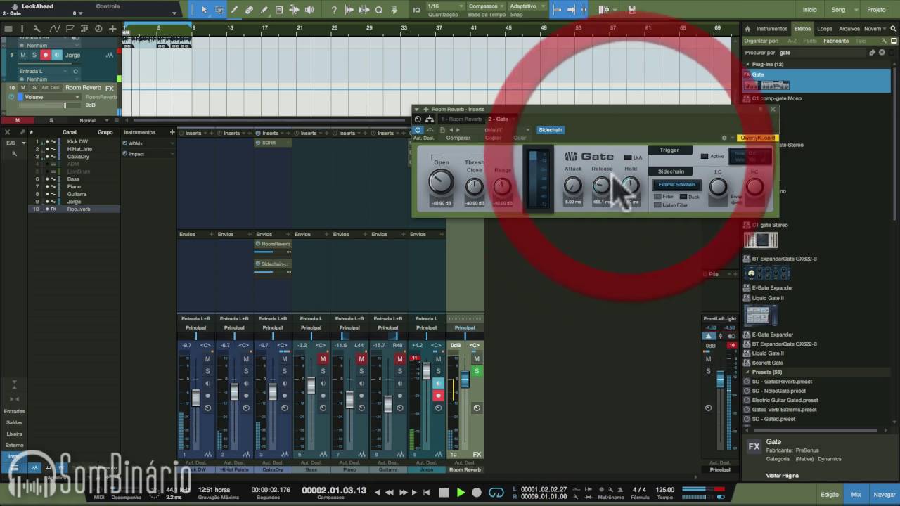The image size is (900, 506).
Task: Enable the Listen Filter switch
Action: pos(657,205)
